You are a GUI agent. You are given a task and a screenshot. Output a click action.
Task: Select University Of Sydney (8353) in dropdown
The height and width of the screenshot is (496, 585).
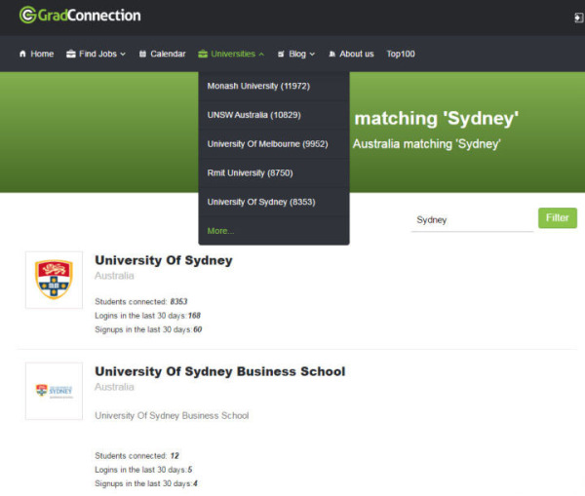coord(274,202)
